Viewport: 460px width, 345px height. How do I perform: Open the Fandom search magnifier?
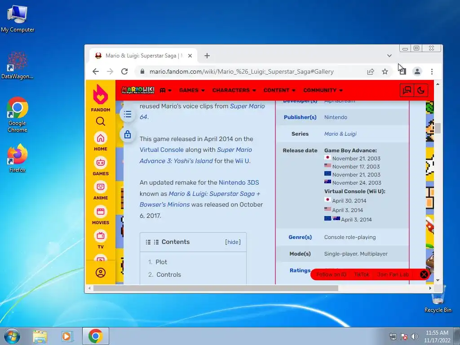pos(100,121)
